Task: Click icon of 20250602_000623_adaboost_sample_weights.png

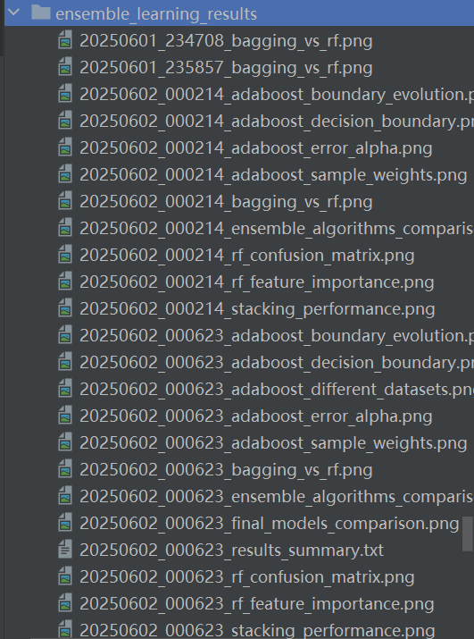Action: tap(65, 442)
